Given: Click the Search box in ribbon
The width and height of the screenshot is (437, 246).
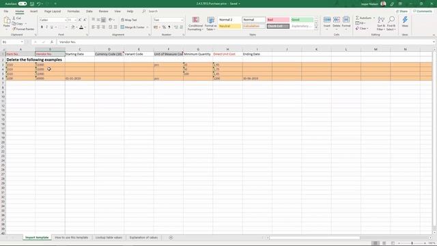Looking at the screenshot, I should pos(150,11).
